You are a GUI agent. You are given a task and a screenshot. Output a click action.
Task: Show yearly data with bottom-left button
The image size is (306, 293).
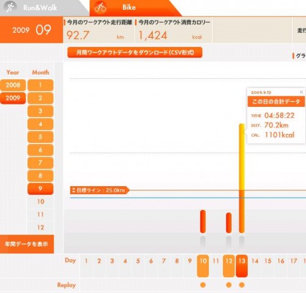tap(27, 244)
